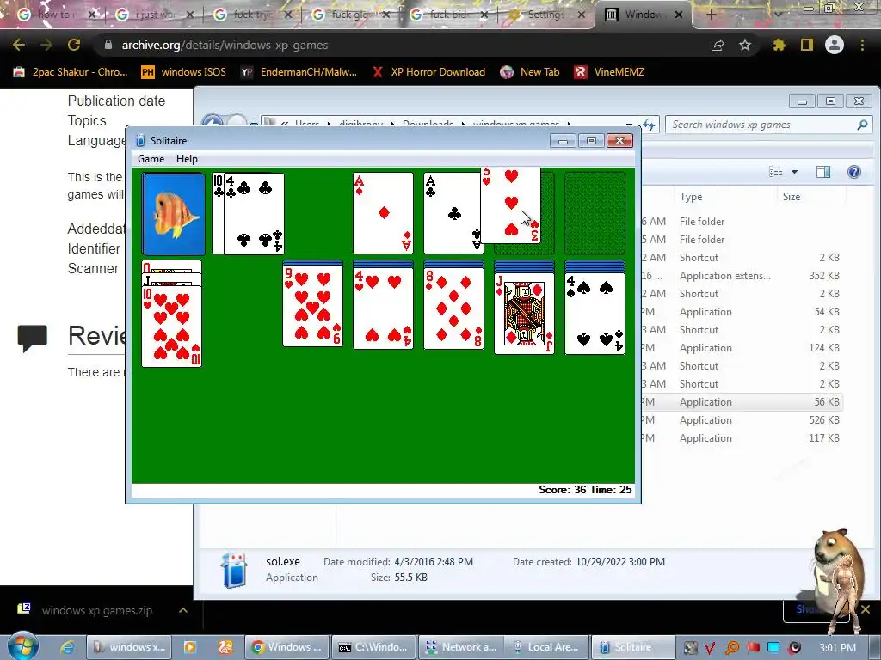This screenshot has width=881, height=660.
Task: Click the fish-back deck pile in Solitaire
Action: (174, 214)
